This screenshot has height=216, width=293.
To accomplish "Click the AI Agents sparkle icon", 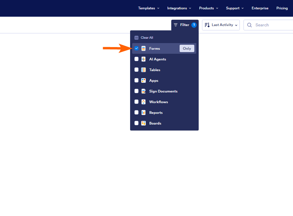I will point(143,59).
